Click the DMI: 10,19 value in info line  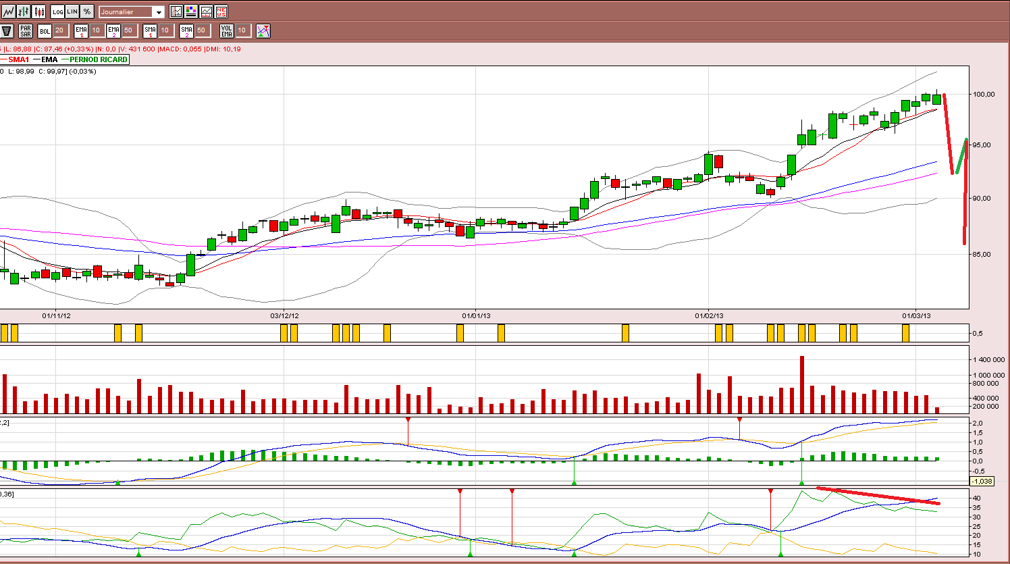pos(222,49)
